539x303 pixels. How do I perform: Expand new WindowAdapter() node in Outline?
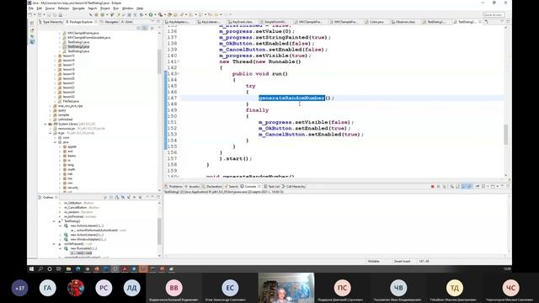point(60,239)
